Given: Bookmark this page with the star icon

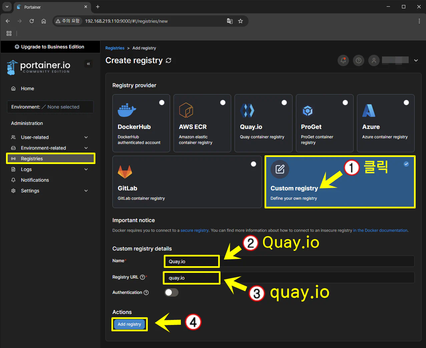Looking at the screenshot, I should click(241, 21).
